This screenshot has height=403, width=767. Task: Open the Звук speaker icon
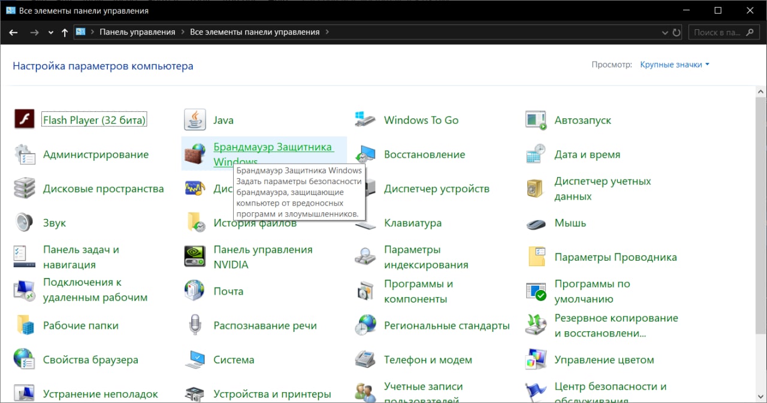pos(25,222)
